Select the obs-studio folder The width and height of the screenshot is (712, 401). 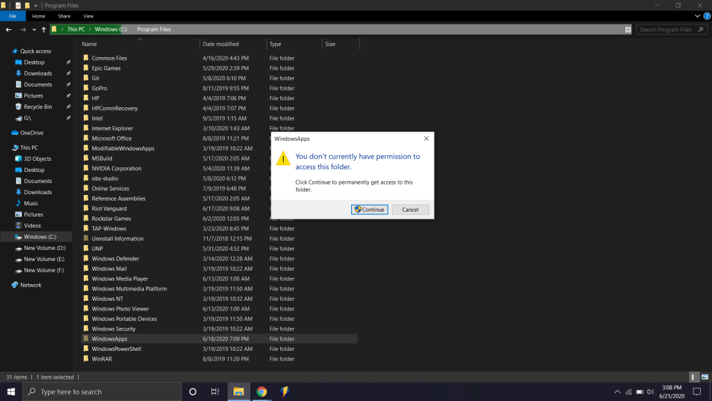click(x=105, y=179)
